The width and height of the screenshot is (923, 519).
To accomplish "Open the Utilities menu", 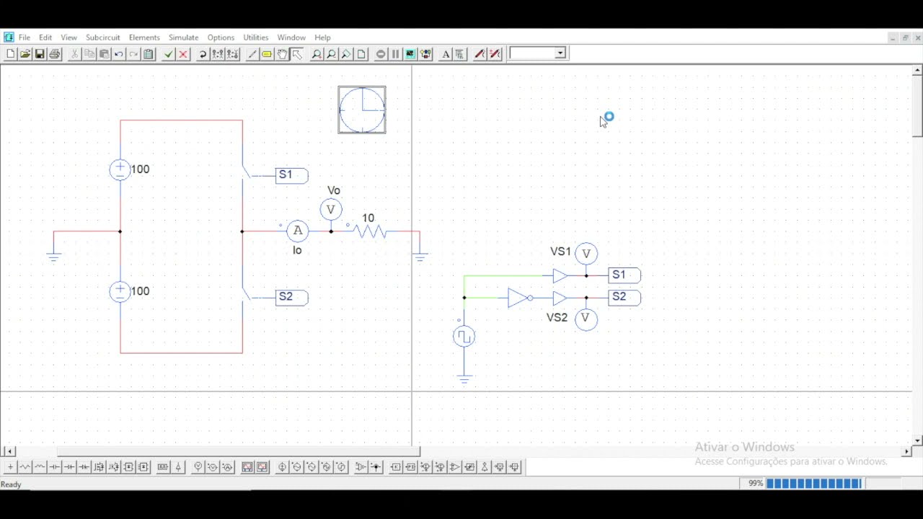I will pyautogui.click(x=256, y=37).
